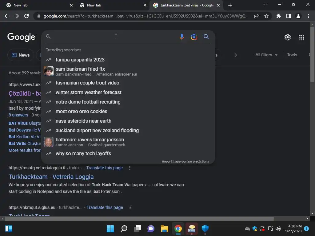Open the Teams Chat taskbar icon
The height and width of the screenshot is (236, 315).
pyautogui.click(x=151, y=229)
